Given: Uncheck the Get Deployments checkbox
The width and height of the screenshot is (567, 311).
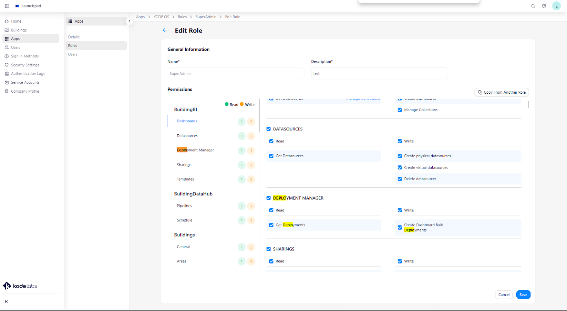Looking at the screenshot, I should click(x=271, y=225).
